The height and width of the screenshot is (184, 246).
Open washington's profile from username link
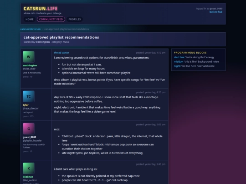click(x=30, y=65)
